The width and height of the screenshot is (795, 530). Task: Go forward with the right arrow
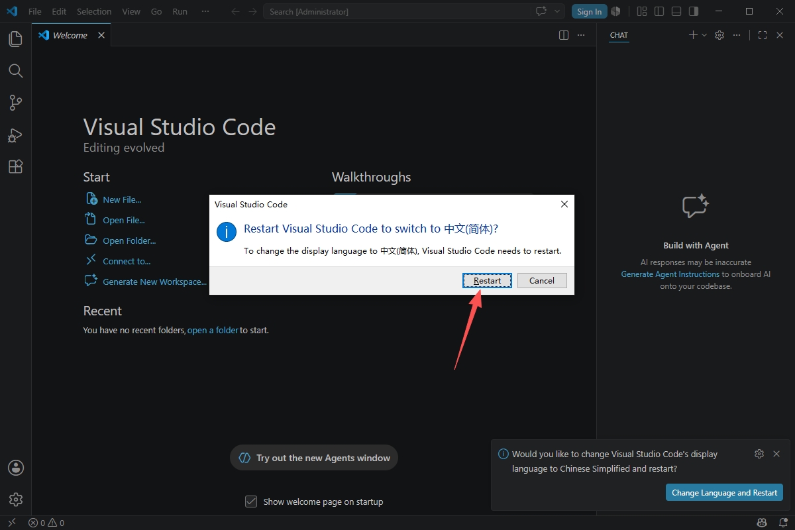[x=252, y=11]
